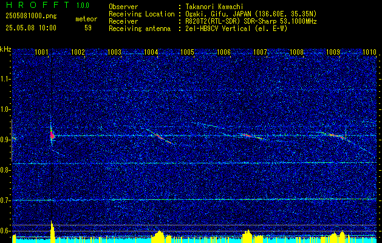
Task: Click the 0.9 kHz axis label
Action: tap(5, 140)
